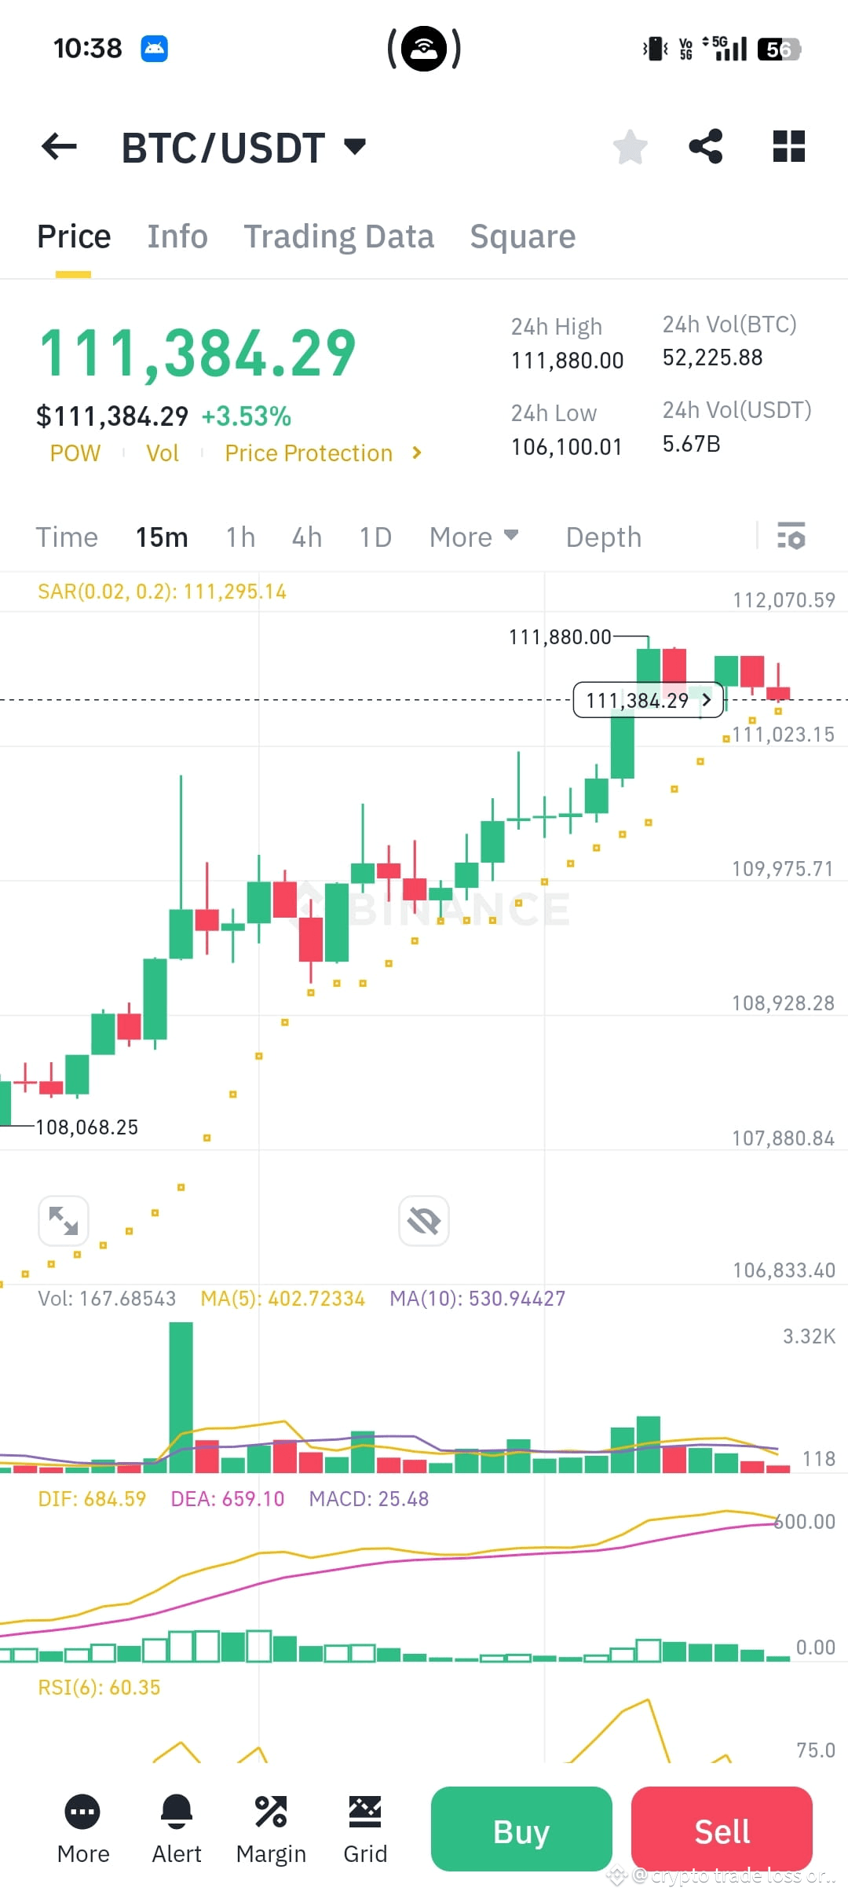Tap the MA(10): 530.94427 label
The image size is (848, 1895).
[x=477, y=1299]
